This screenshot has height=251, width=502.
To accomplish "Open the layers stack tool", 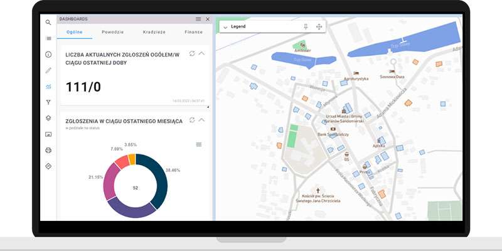I will pos(48,118).
